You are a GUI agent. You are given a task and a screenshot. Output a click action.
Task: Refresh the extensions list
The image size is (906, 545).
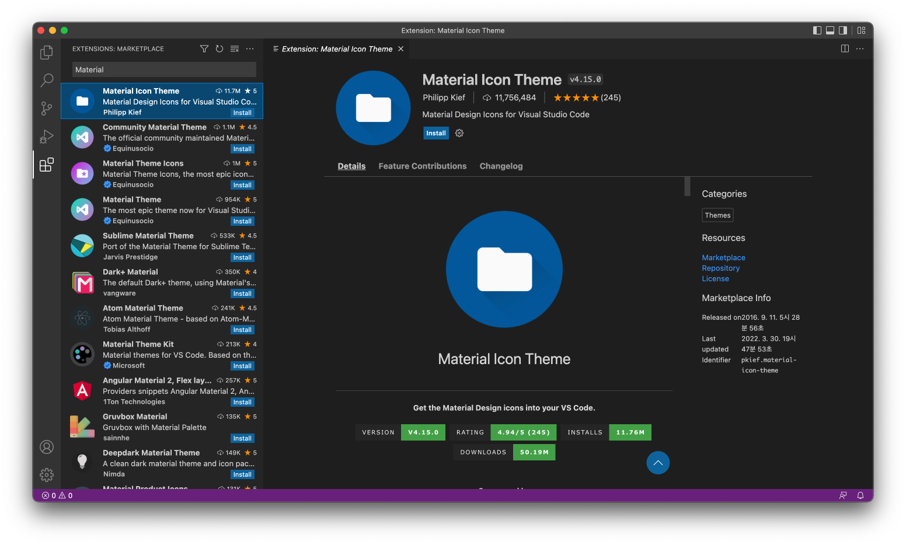[219, 49]
